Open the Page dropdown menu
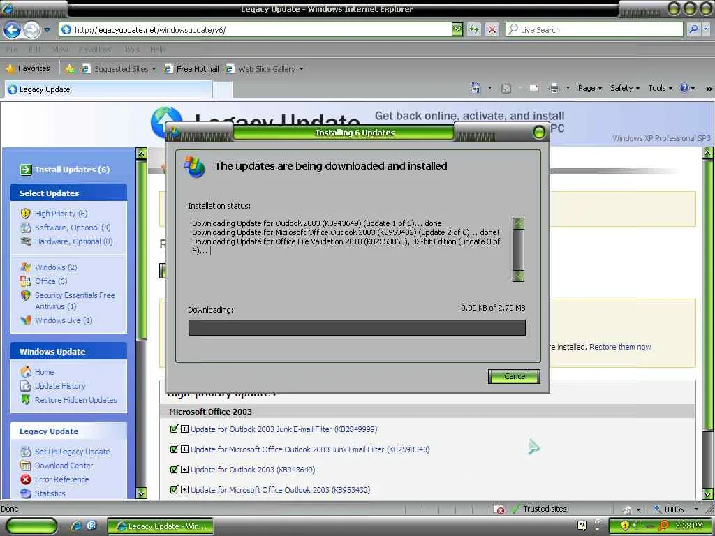This screenshot has width=715, height=536. [x=589, y=88]
